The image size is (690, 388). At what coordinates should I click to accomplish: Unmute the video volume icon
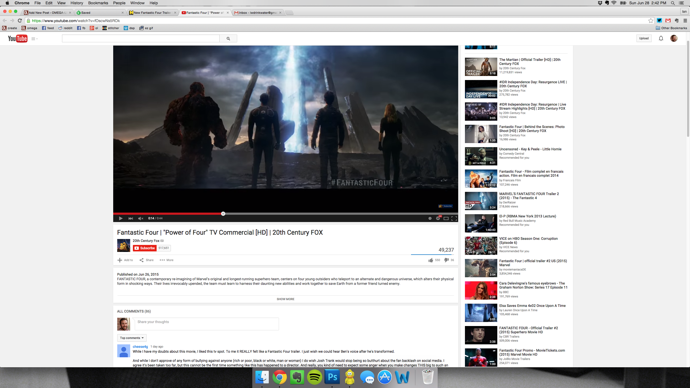pos(140,218)
